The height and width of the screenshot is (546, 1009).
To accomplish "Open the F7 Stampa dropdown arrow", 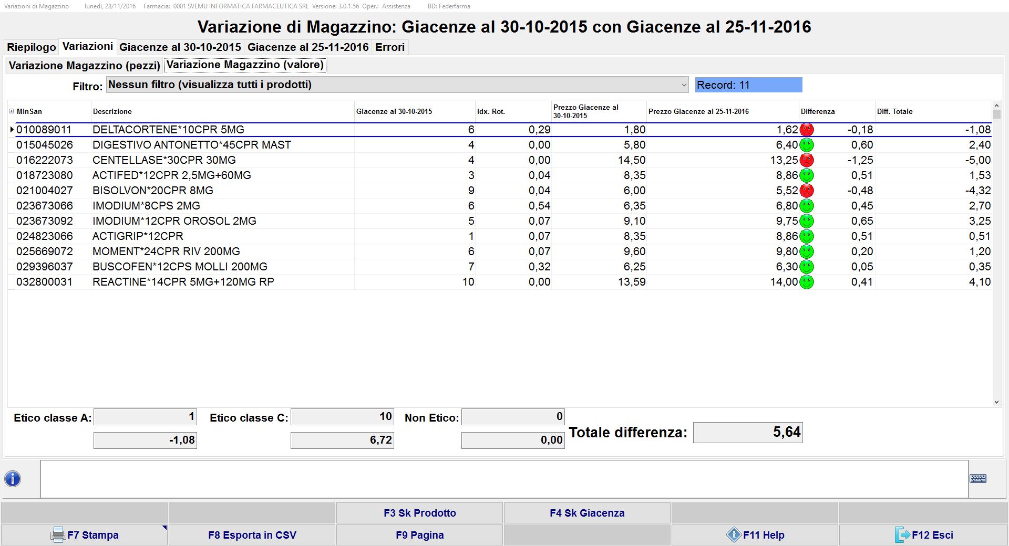I will (x=164, y=528).
